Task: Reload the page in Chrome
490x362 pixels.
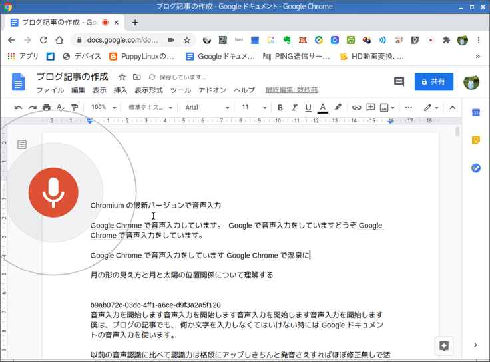Action: click(x=43, y=40)
